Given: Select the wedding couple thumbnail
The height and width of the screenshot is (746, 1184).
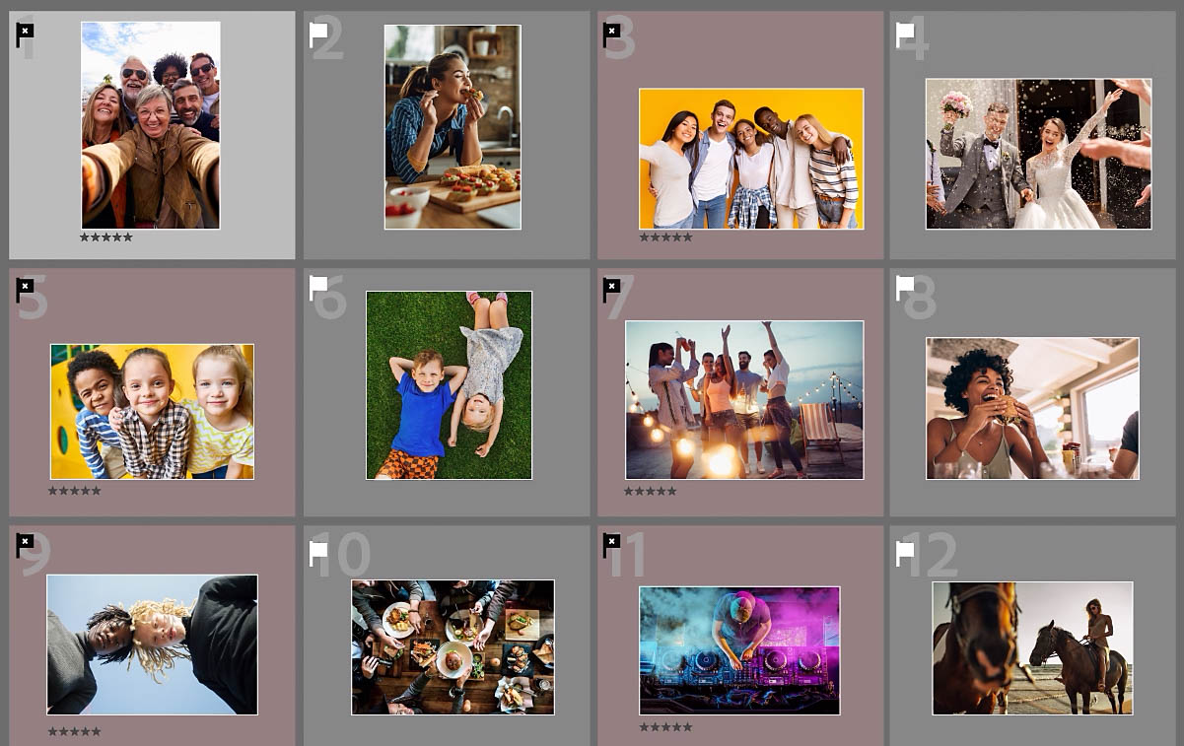Looking at the screenshot, I should 1038,154.
